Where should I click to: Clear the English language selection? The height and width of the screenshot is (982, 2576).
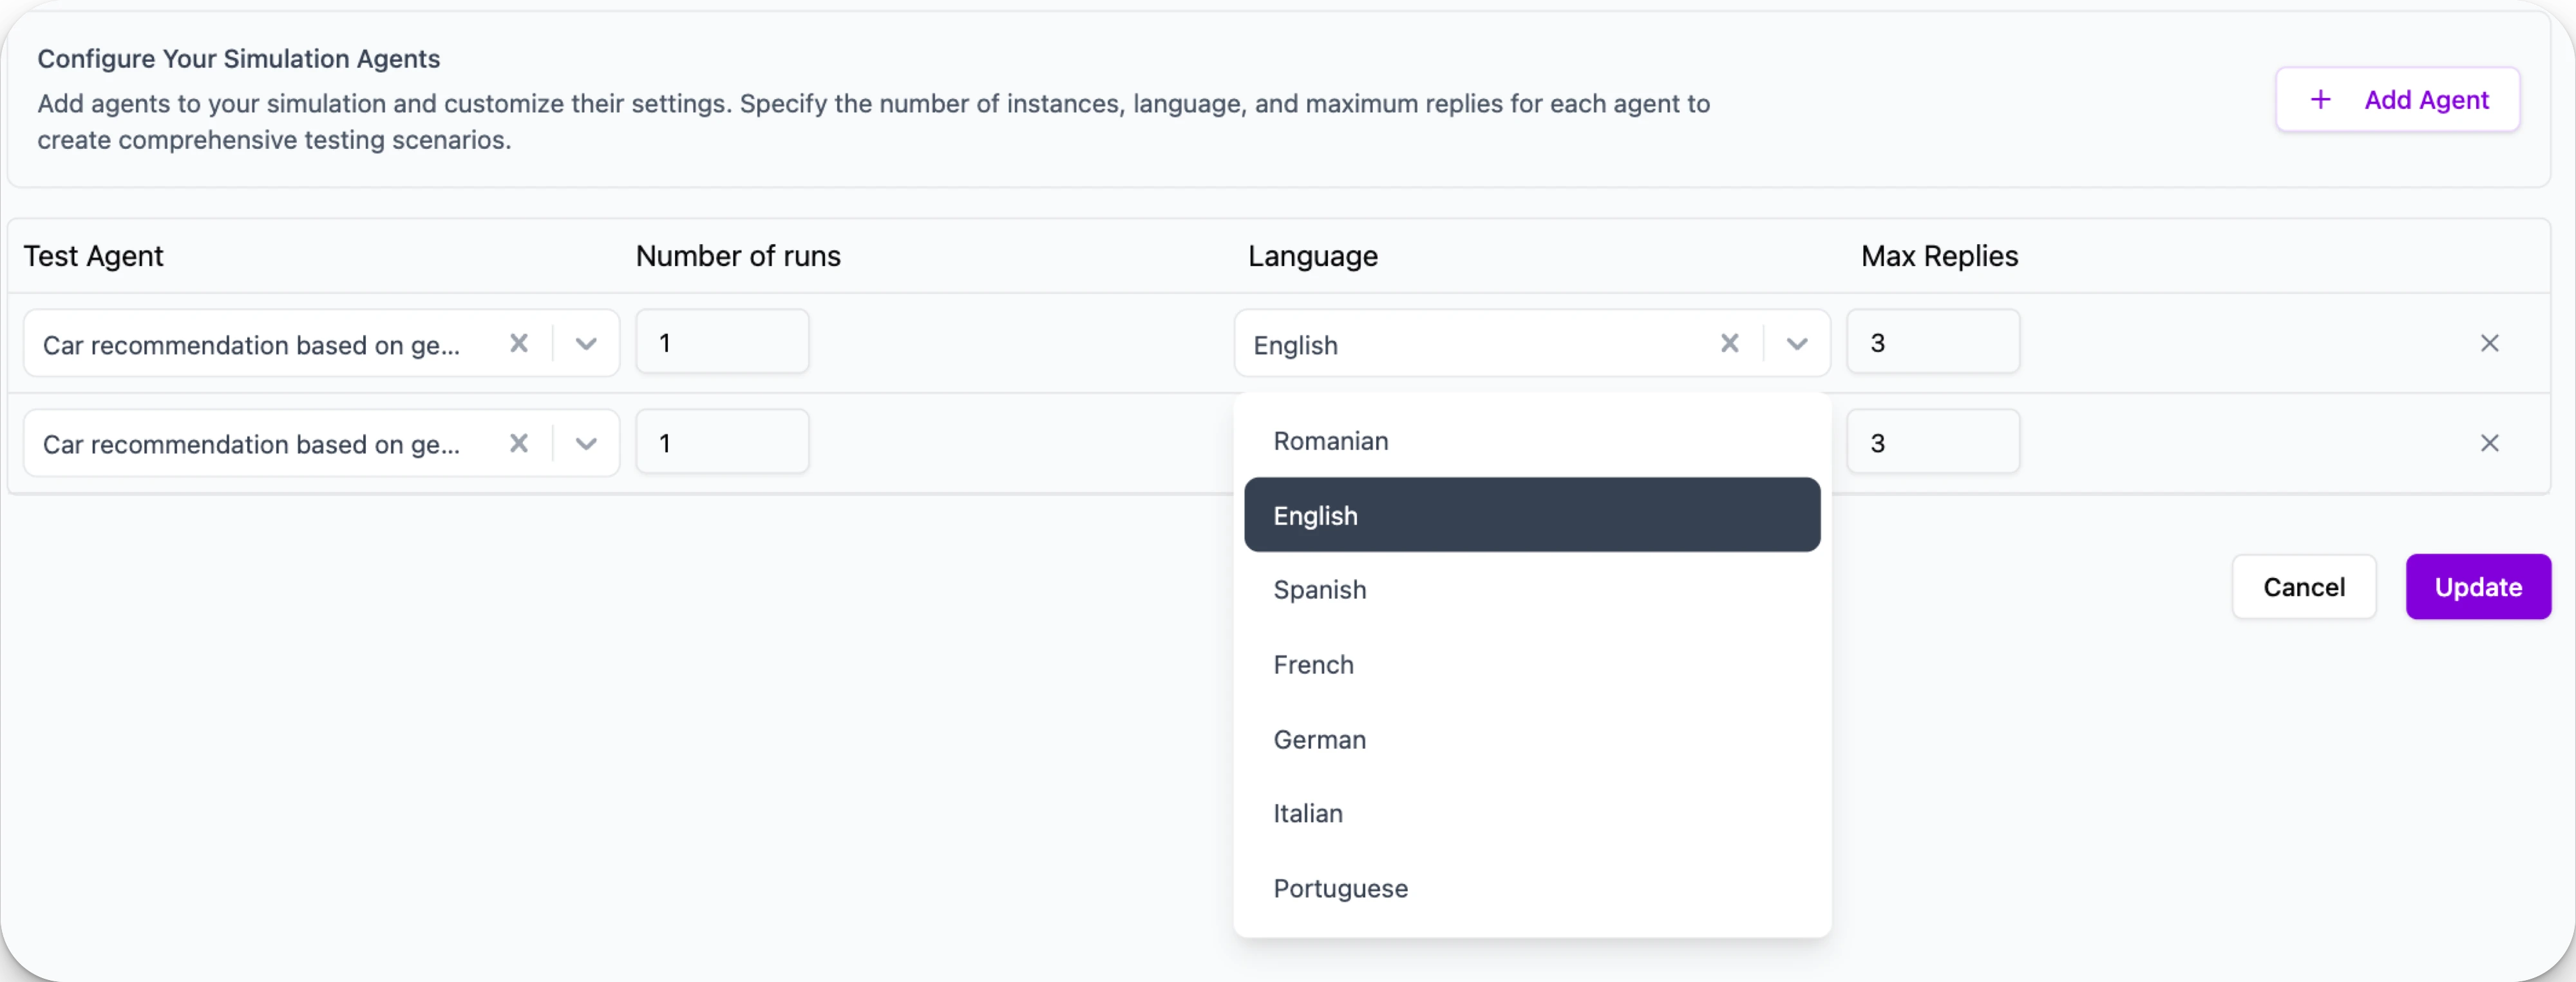point(1729,343)
